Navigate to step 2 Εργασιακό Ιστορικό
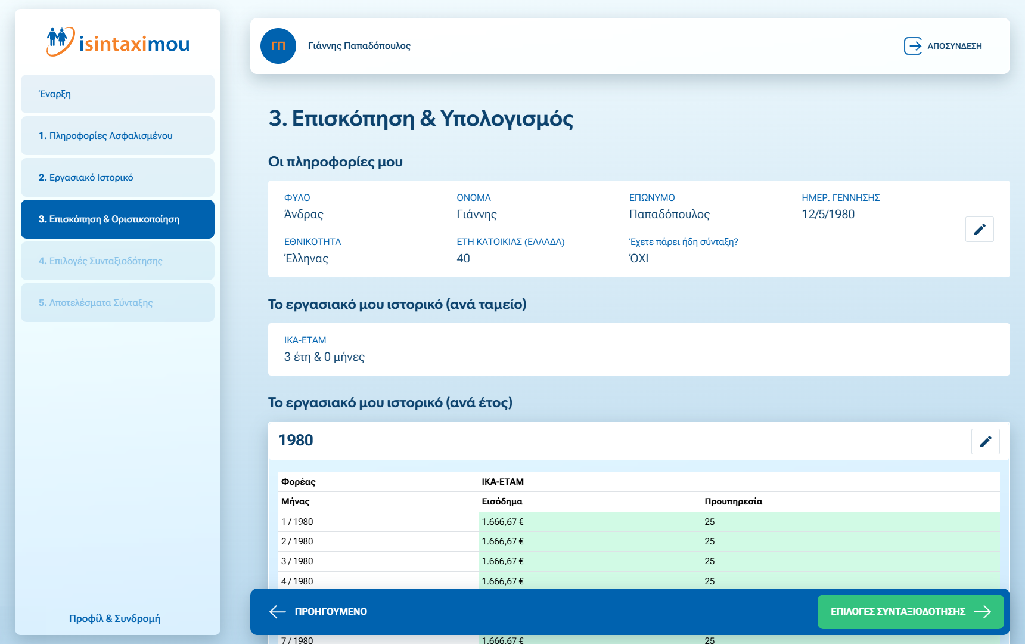Screen dimensions: 1025x644 [117, 178]
